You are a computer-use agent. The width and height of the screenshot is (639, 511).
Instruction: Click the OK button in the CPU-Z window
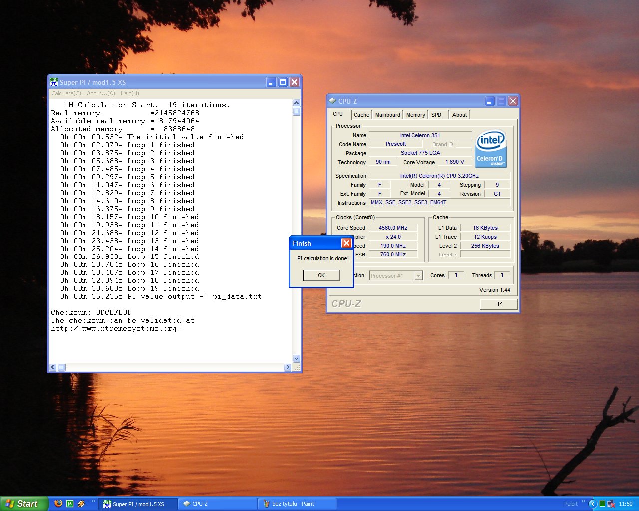pyautogui.click(x=499, y=304)
